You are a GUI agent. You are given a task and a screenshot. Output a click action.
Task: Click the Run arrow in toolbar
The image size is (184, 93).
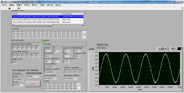point(9,8)
